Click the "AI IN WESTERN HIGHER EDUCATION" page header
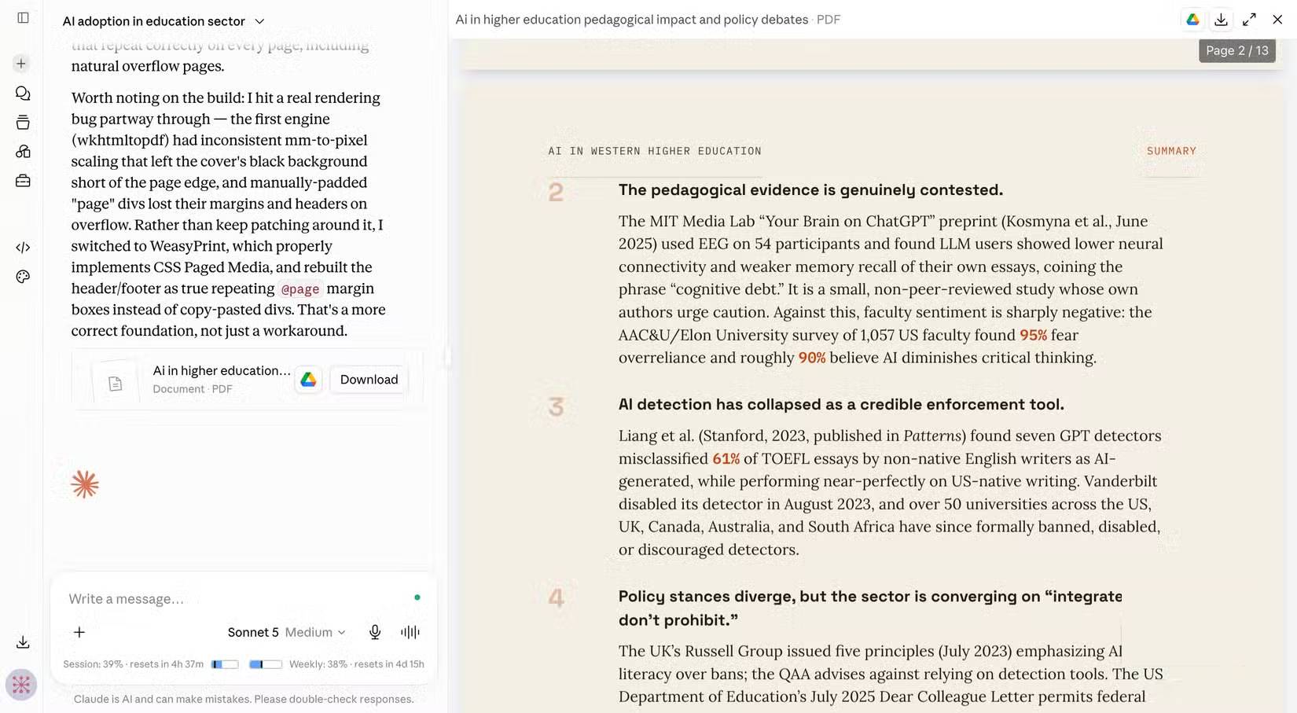1297x713 pixels. pos(655,151)
